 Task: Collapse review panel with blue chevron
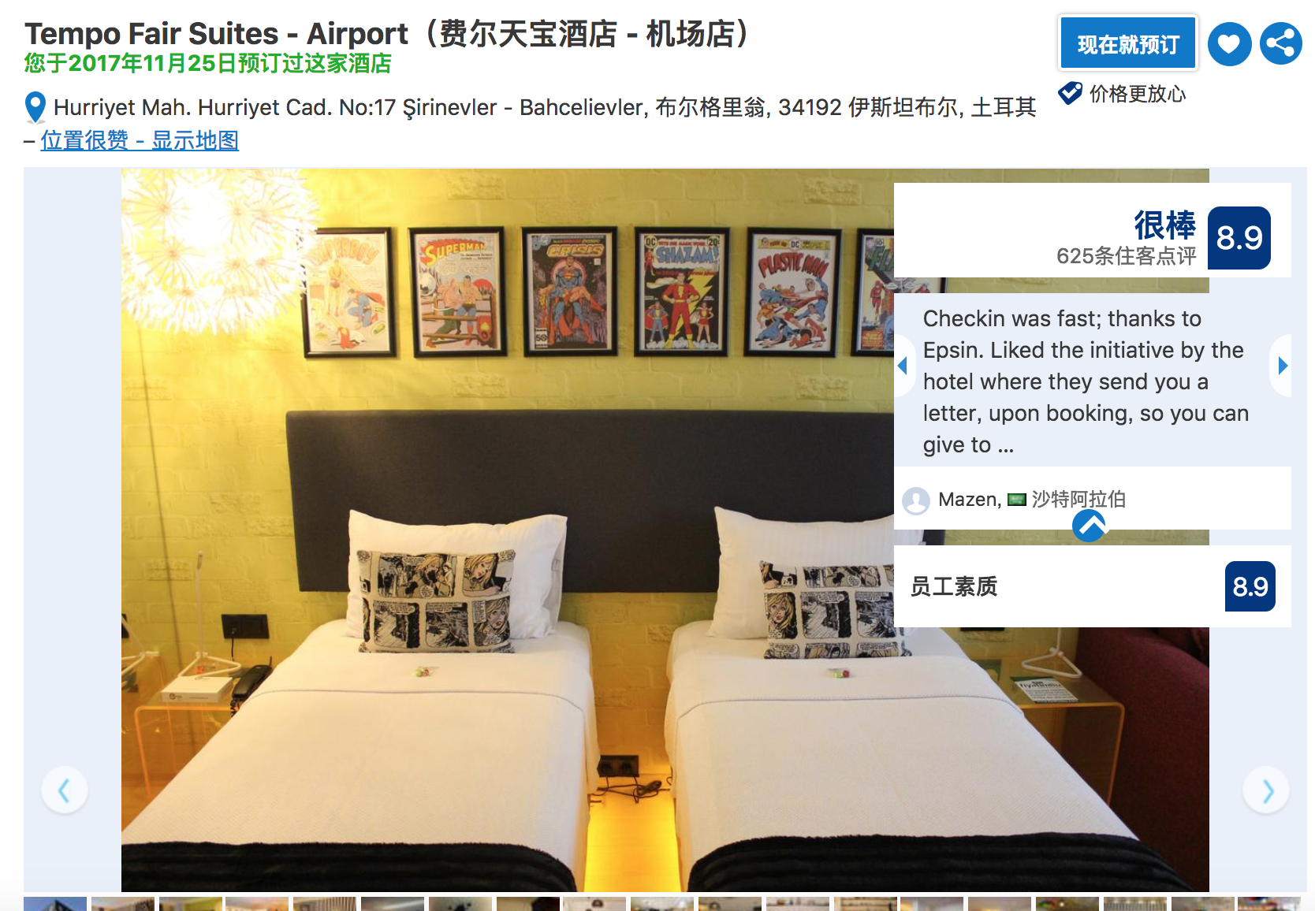[1090, 526]
